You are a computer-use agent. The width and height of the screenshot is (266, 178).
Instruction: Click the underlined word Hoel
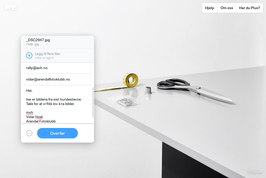[39, 117]
